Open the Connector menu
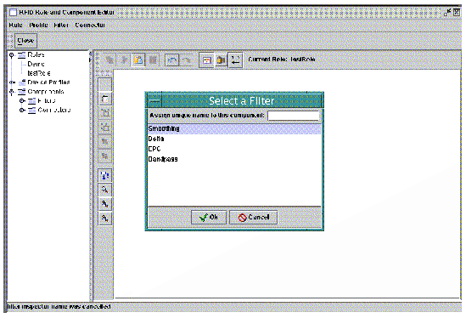This screenshot has width=466, height=318. click(90, 25)
